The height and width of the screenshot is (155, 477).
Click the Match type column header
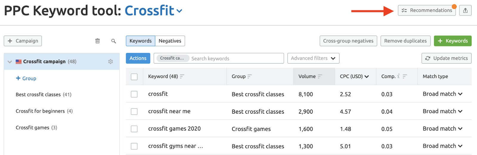(x=435, y=76)
